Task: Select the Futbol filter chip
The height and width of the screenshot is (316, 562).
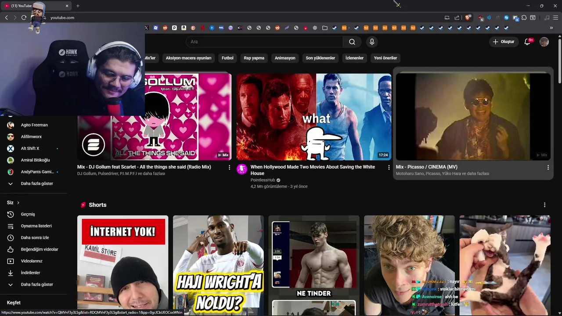Action: click(227, 58)
